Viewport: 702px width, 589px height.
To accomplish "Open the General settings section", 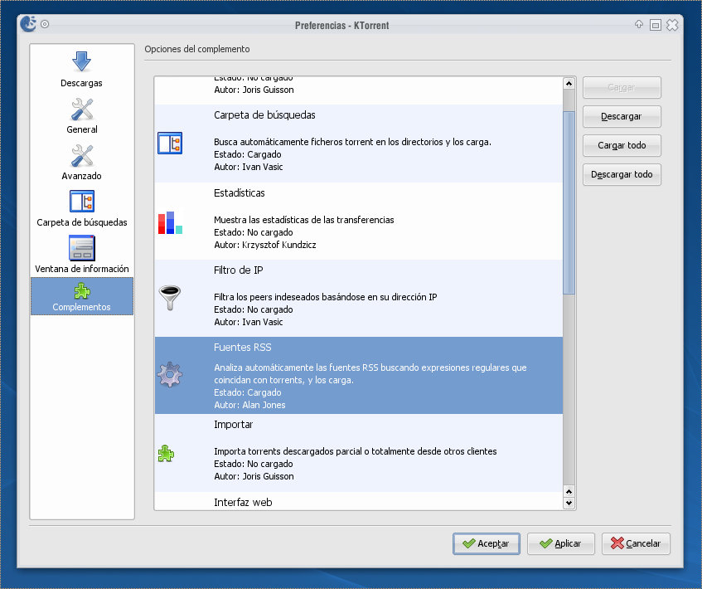I will pyautogui.click(x=81, y=116).
